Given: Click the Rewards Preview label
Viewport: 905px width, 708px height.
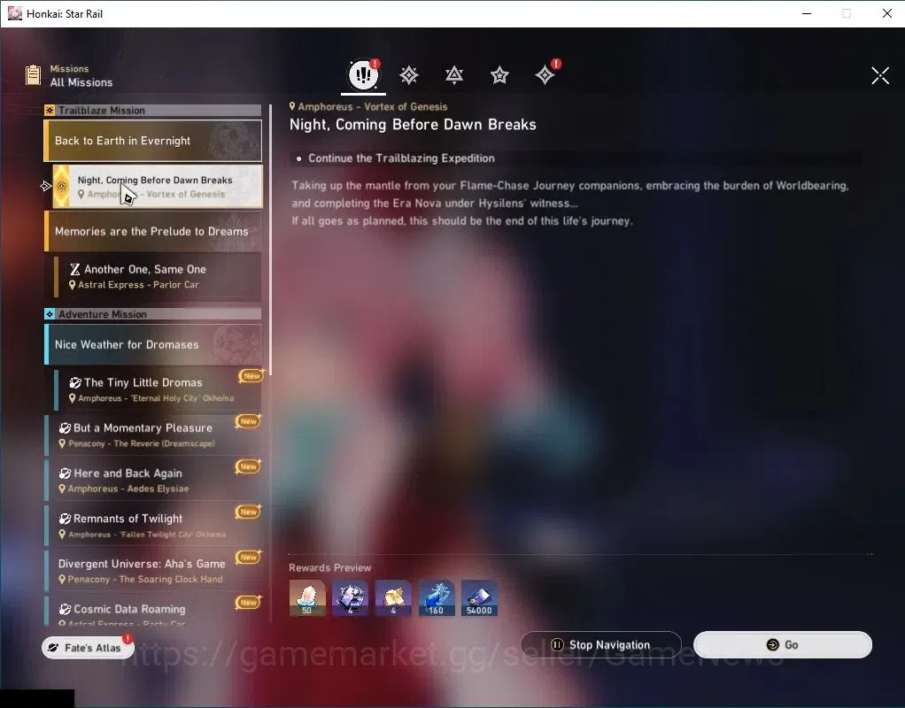Looking at the screenshot, I should [x=330, y=568].
